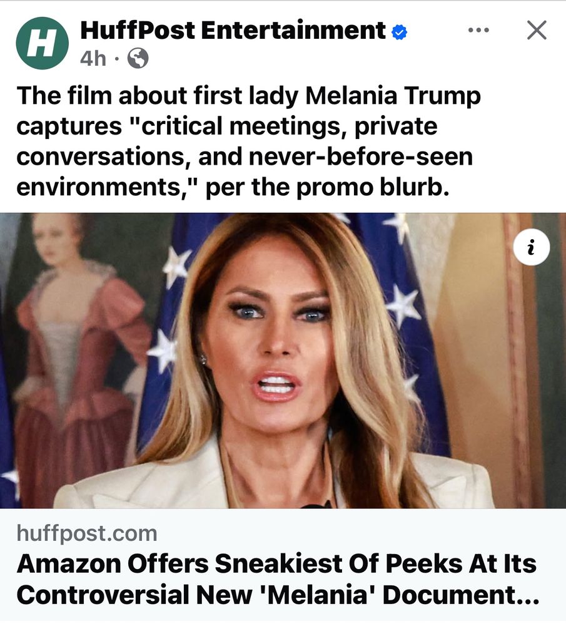
Task: Open the three-dot post options menu
Action: click(478, 30)
